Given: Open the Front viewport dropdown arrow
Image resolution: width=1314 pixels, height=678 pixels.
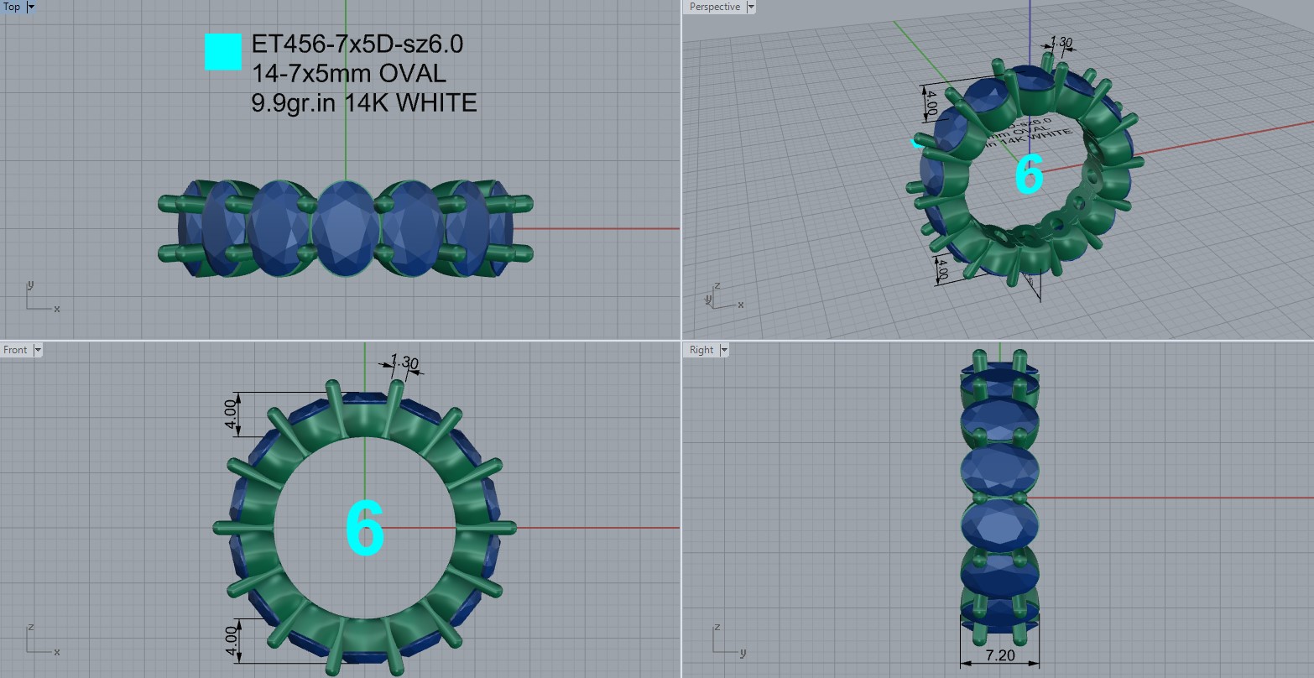Looking at the screenshot, I should tap(38, 350).
